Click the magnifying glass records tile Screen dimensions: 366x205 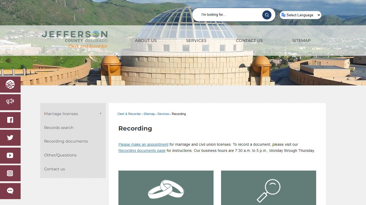pos(268,188)
